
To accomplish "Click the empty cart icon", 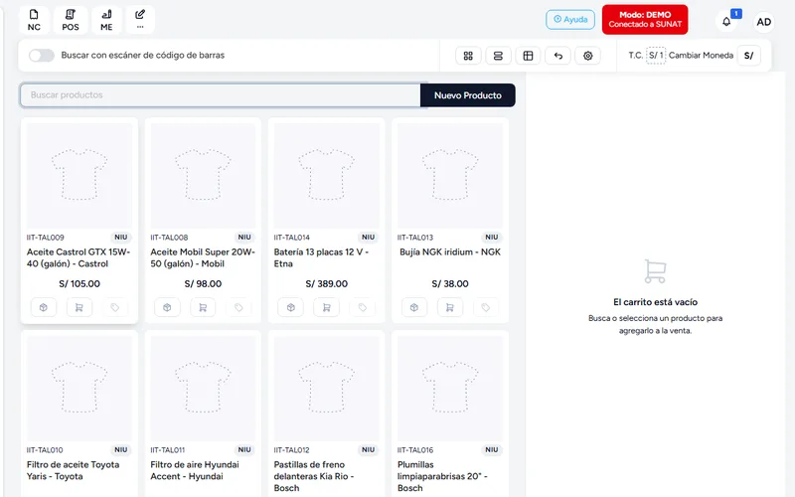I will (655, 271).
